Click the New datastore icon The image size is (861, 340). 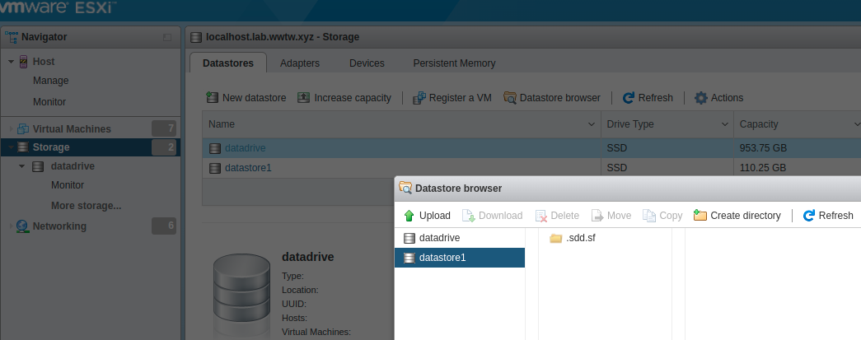tap(212, 98)
